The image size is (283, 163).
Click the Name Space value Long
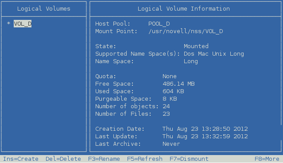191,61
